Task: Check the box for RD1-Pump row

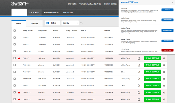Action: coord(15,79)
